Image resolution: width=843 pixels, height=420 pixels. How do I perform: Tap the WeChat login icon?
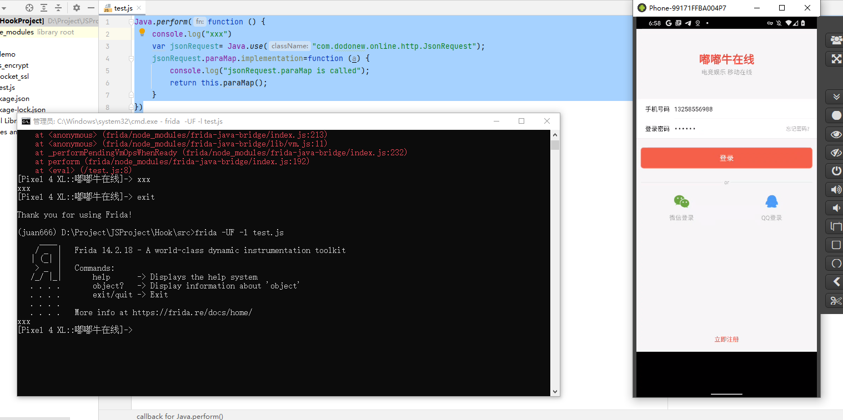pos(681,201)
